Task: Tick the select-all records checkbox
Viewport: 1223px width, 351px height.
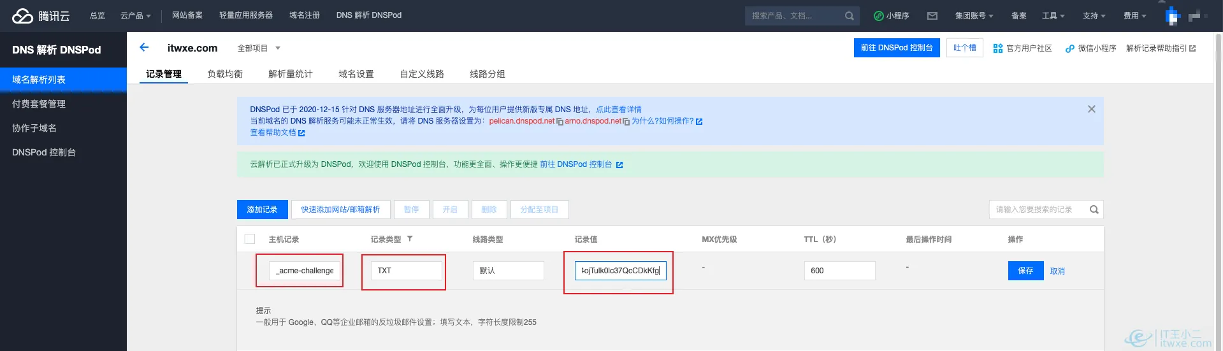Action: pos(250,239)
